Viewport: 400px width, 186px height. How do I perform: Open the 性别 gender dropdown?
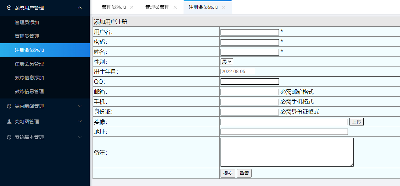(227, 61)
